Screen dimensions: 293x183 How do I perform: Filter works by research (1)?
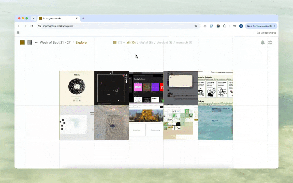coord(184,43)
